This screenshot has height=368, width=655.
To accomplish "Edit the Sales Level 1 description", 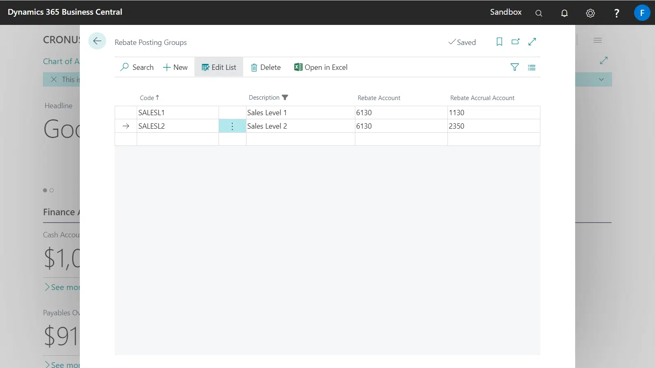I will (x=300, y=113).
